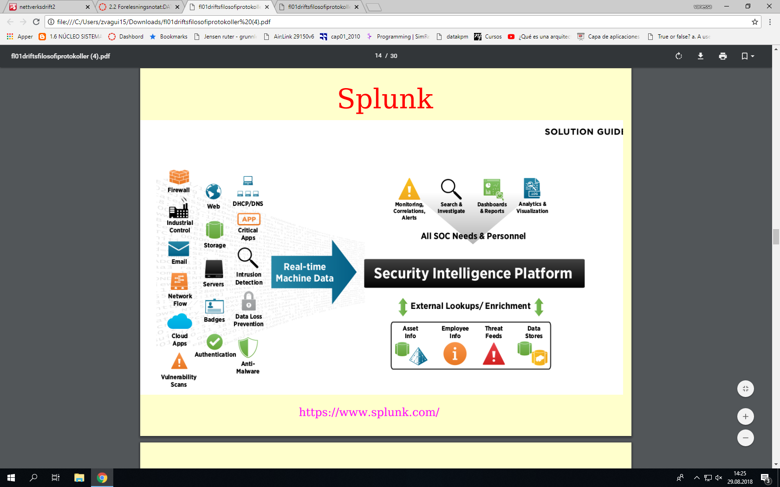Viewport: 780px width, 487px height.
Task: Download the PDF file
Action: tap(701, 56)
